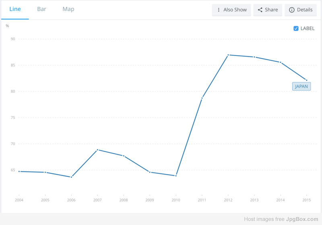Click the JpgBox.com watermark link

tap(302, 219)
